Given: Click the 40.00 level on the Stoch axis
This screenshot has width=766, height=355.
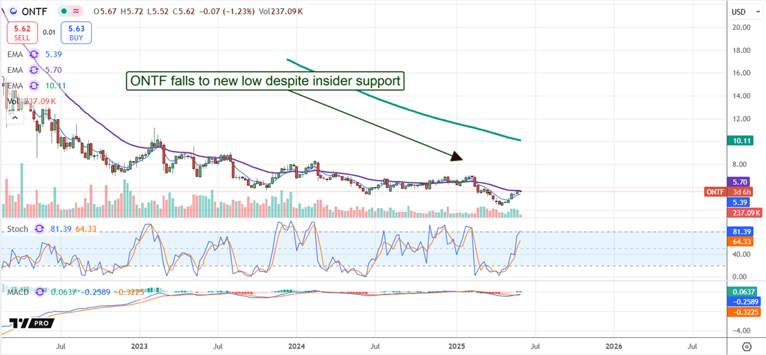Looking at the screenshot, I should (741, 254).
